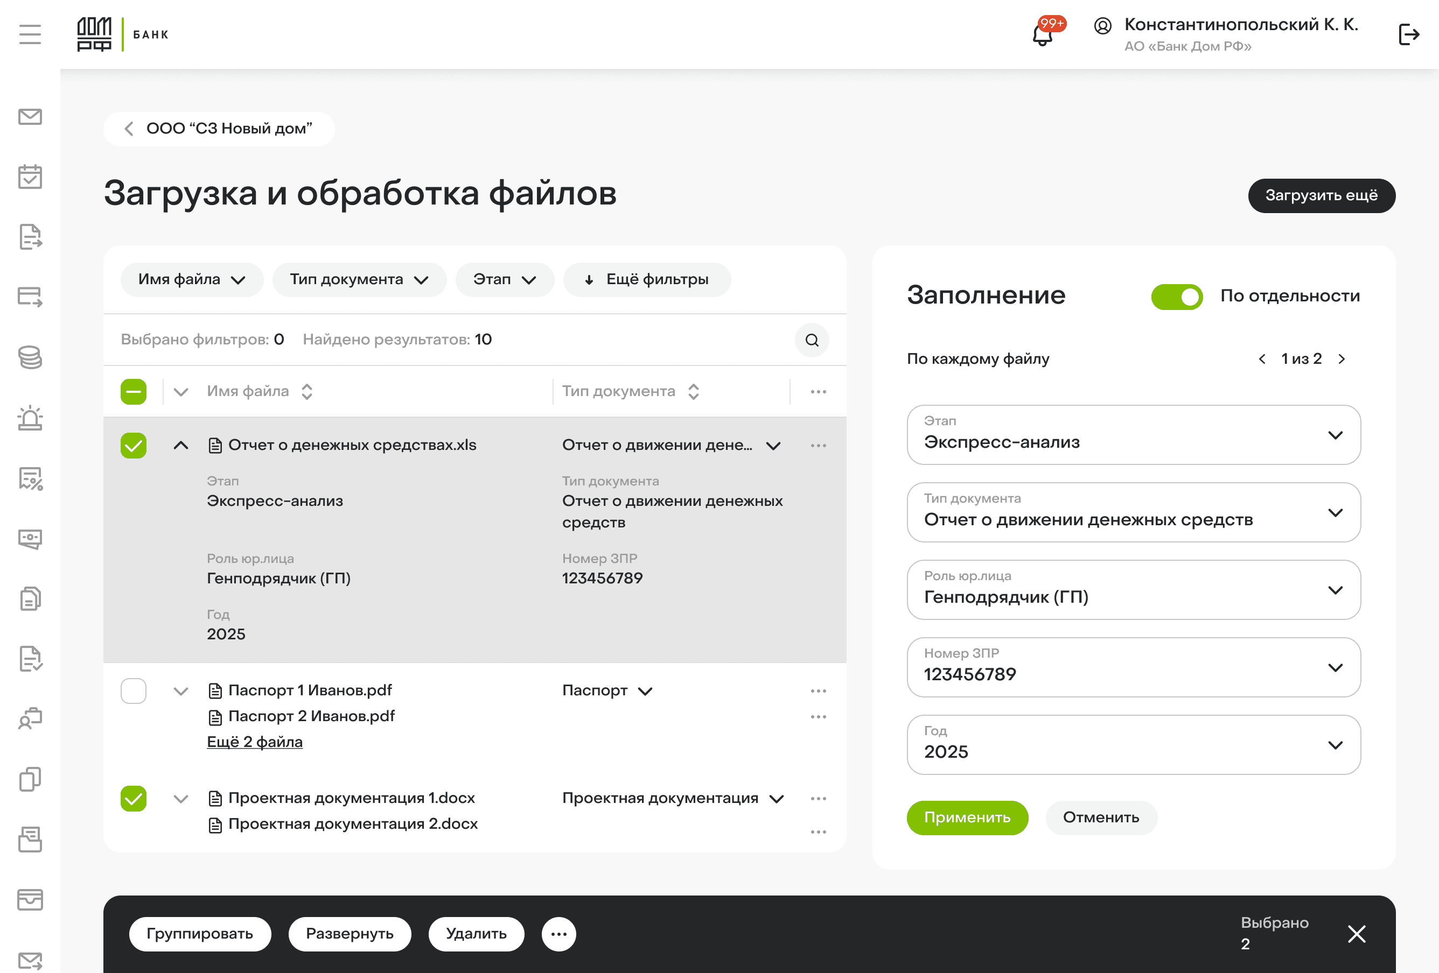This screenshot has width=1439, height=973.
Task: Open the Этап dropdown in Заполнение panel
Action: pyautogui.click(x=1133, y=435)
